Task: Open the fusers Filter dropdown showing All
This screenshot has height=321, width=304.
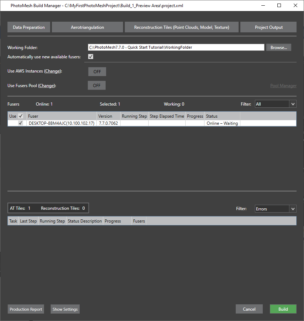Action: point(276,104)
